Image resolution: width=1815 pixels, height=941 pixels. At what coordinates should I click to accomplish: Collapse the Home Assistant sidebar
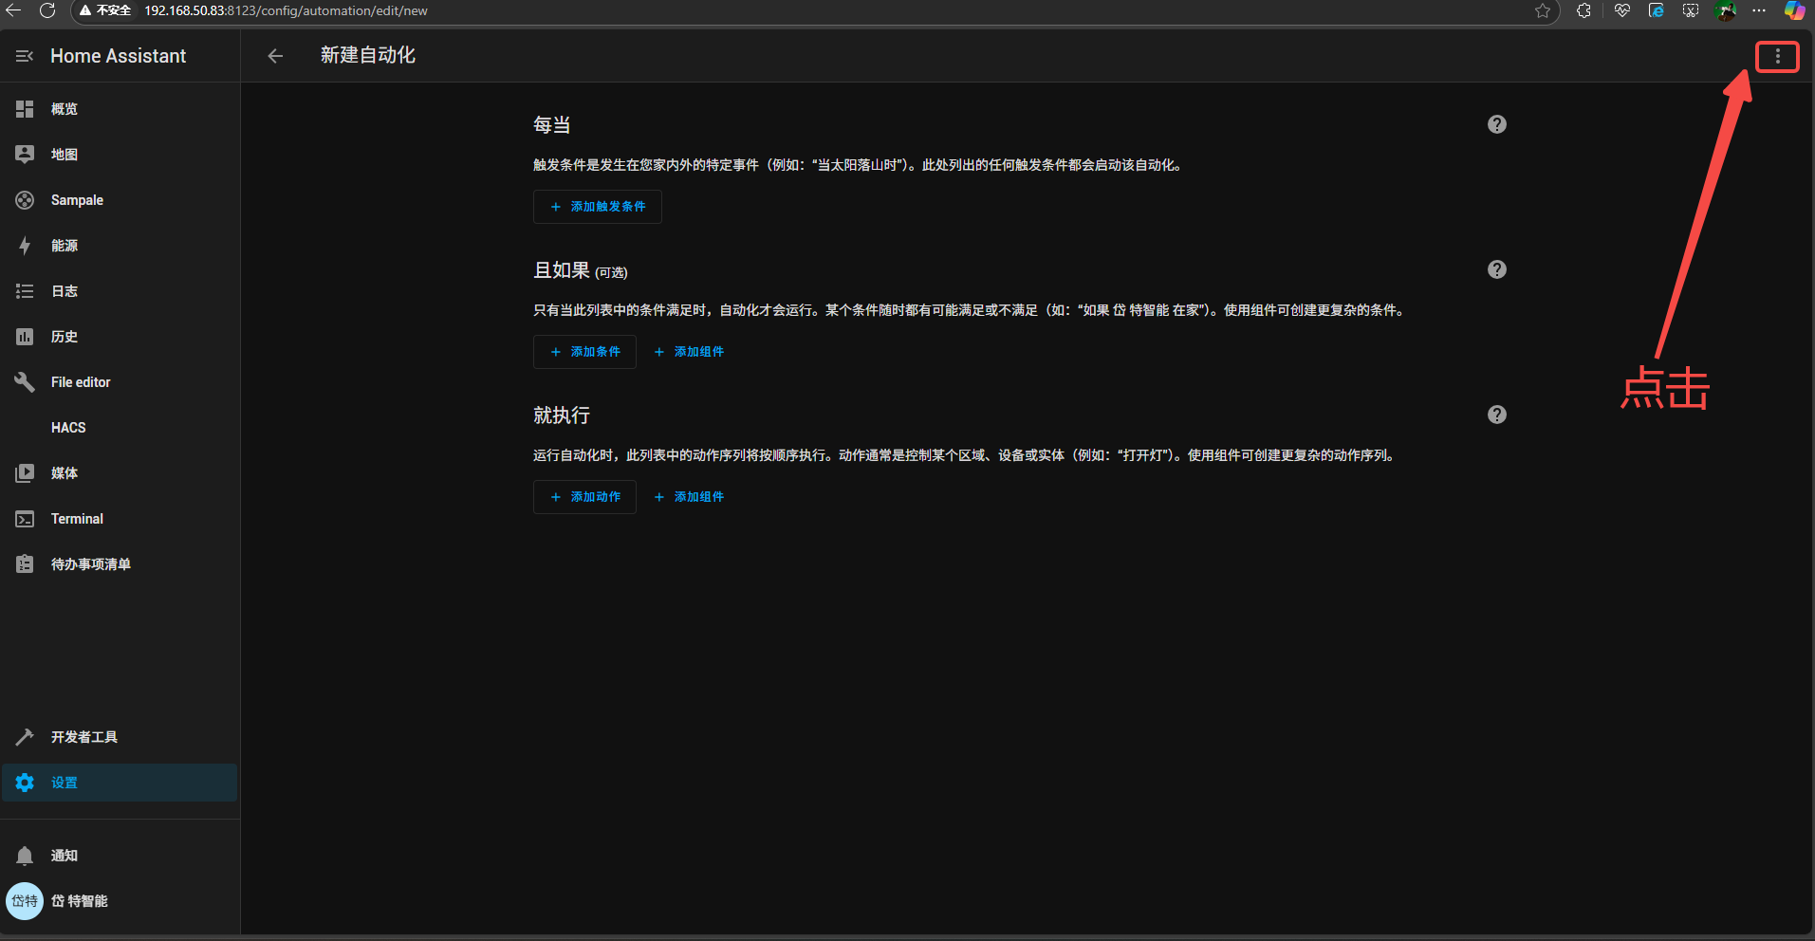pos(25,57)
